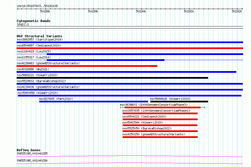Click esv3638603 (1000GenomesConsortiumPhase3) label
The height and width of the screenshot is (167, 251).
pos(154,105)
